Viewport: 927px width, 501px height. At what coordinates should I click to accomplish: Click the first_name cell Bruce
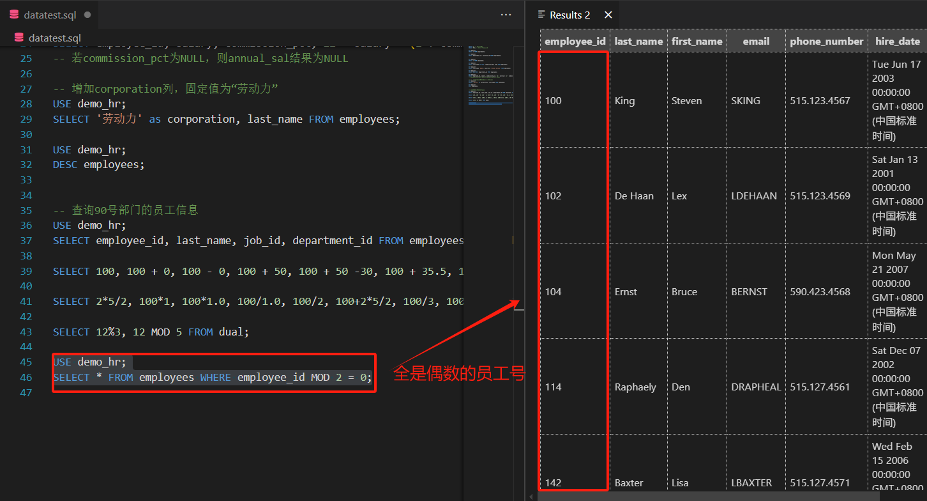(x=697, y=291)
